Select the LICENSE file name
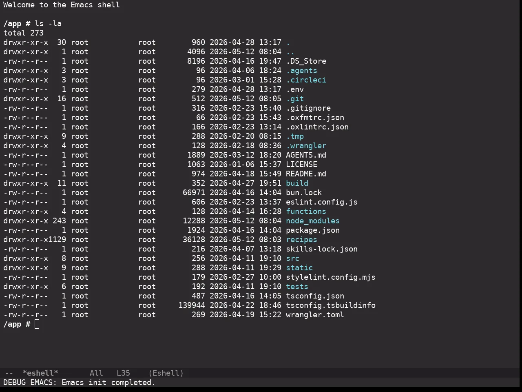The width and height of the screenshot is (522, 392). click(301, 165)
